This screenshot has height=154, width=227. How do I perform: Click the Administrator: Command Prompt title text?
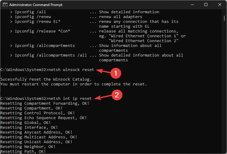36,5
